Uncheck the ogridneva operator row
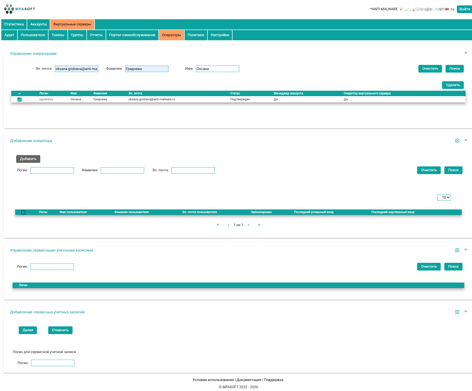472x391 pixels. pyautogui.click(x=19, y=99)
